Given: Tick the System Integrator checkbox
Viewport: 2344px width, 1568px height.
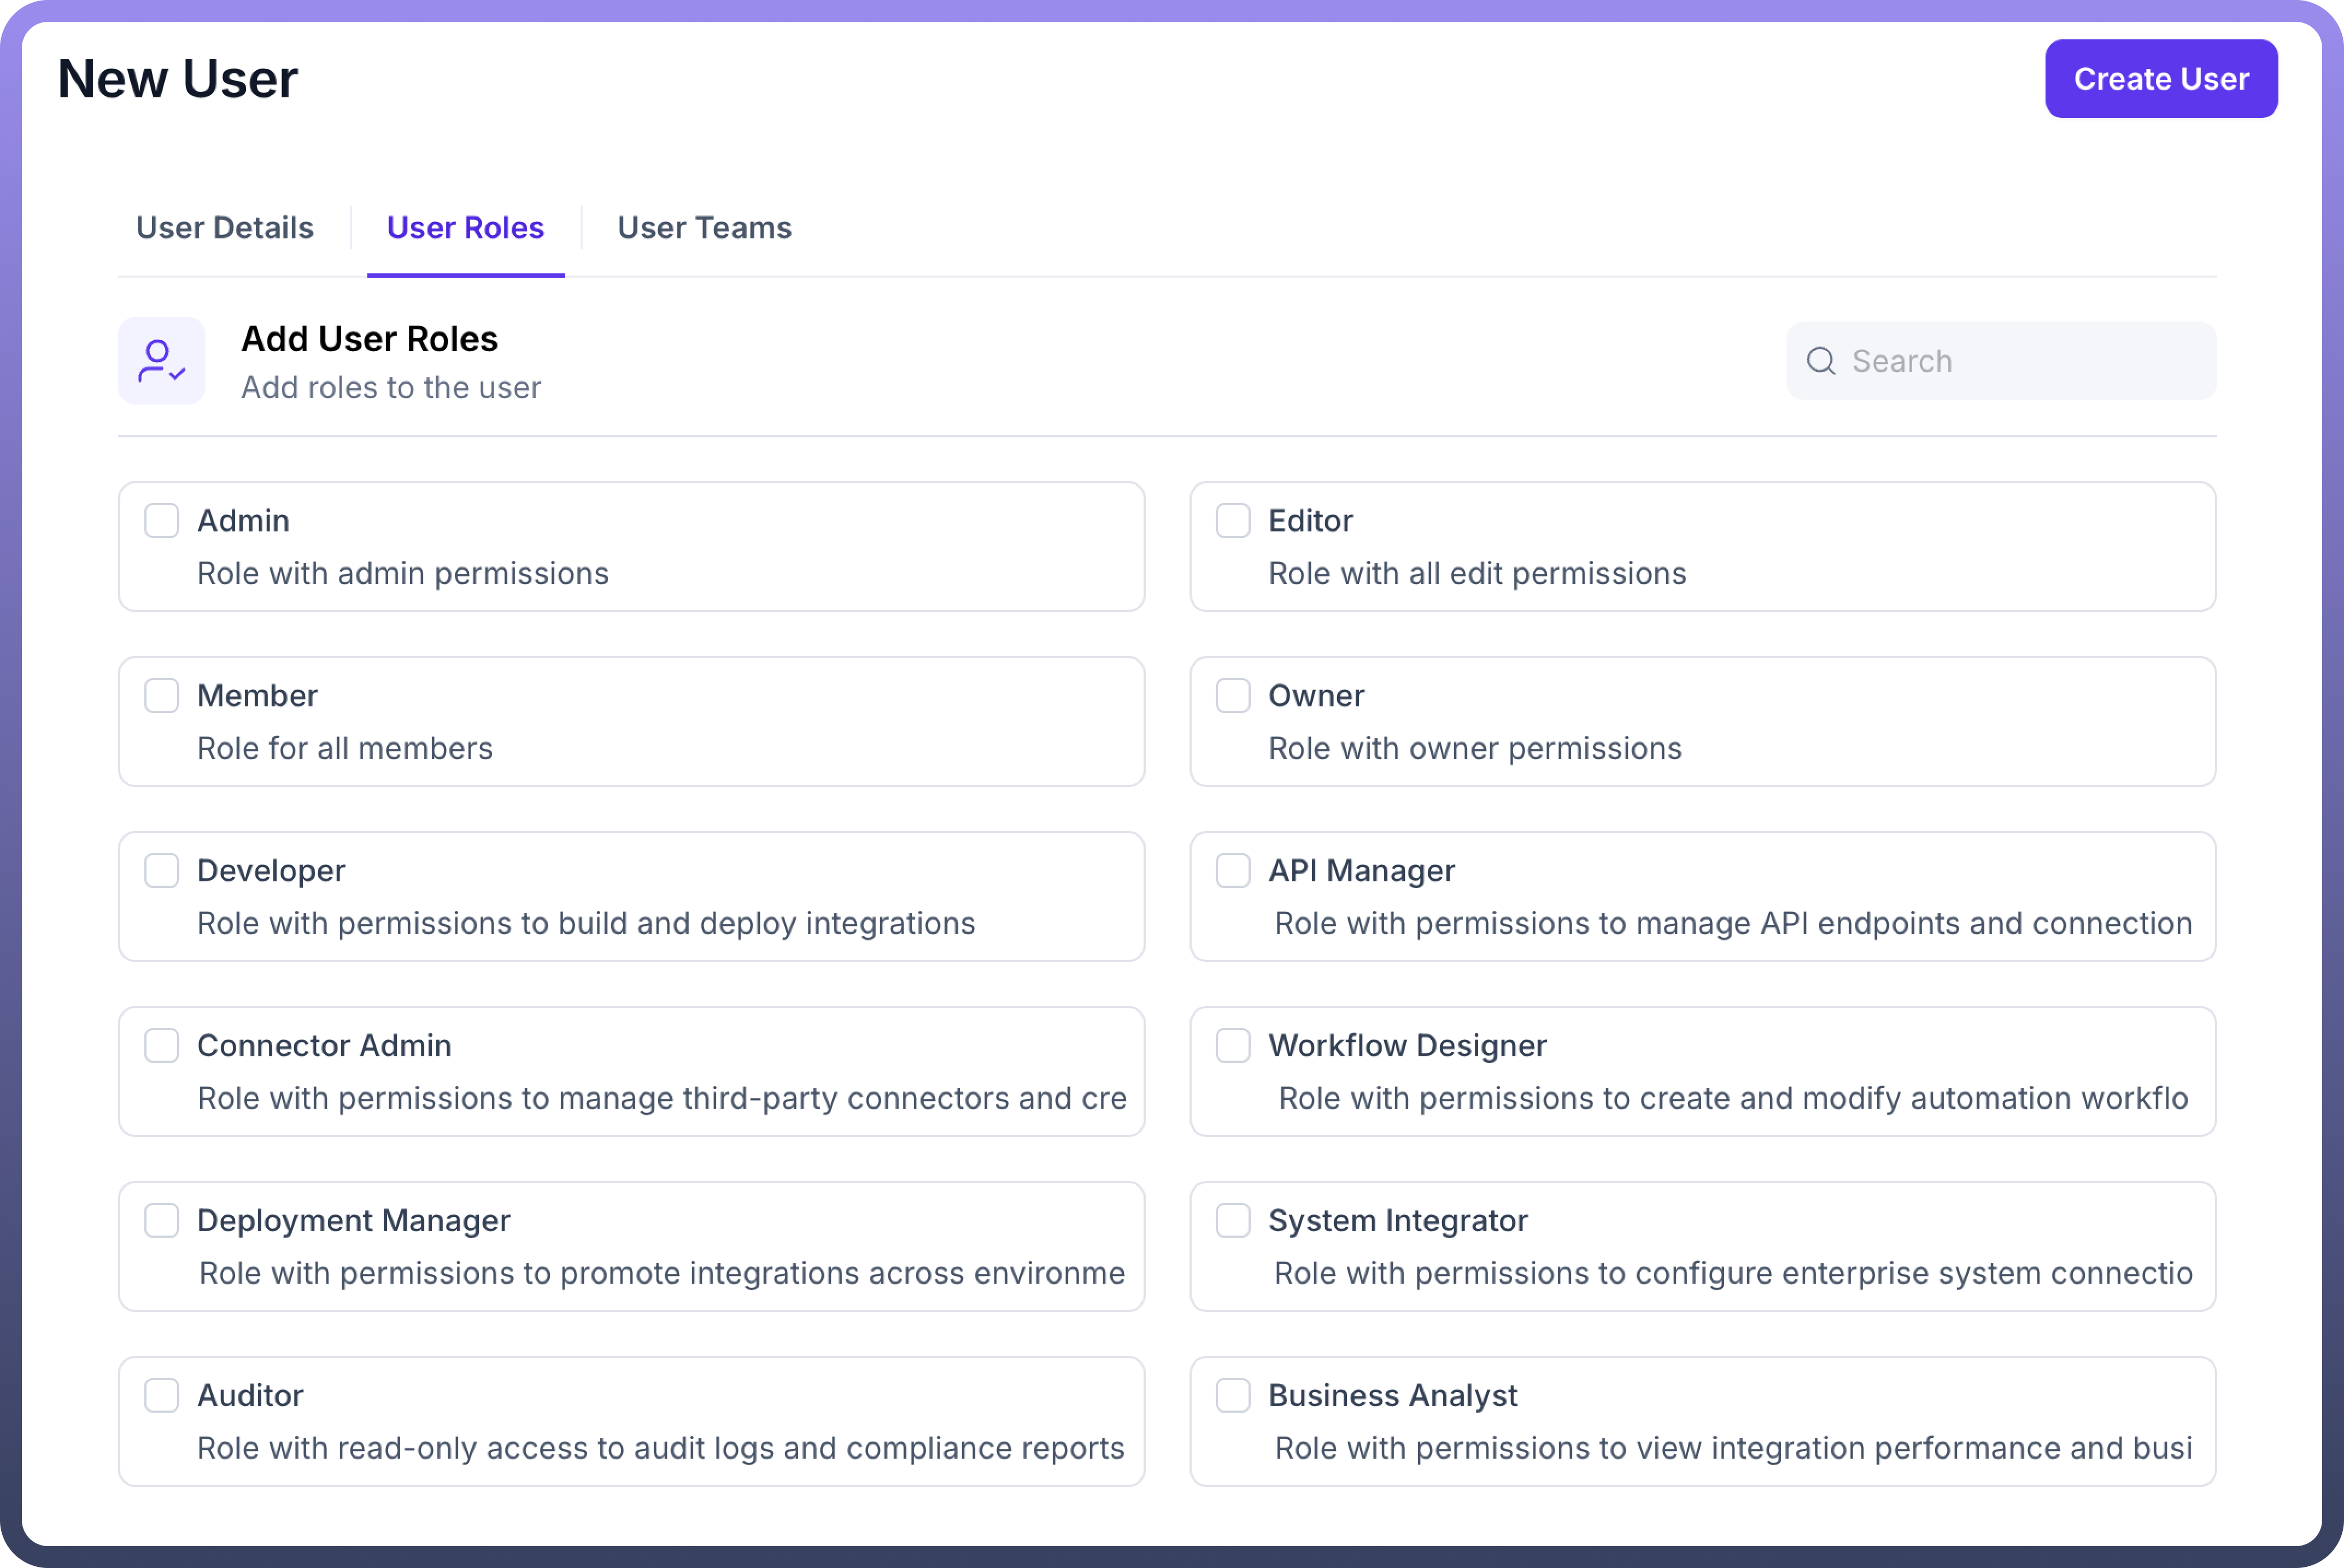Looking at the screenshot, I should pos(1233,1221).
